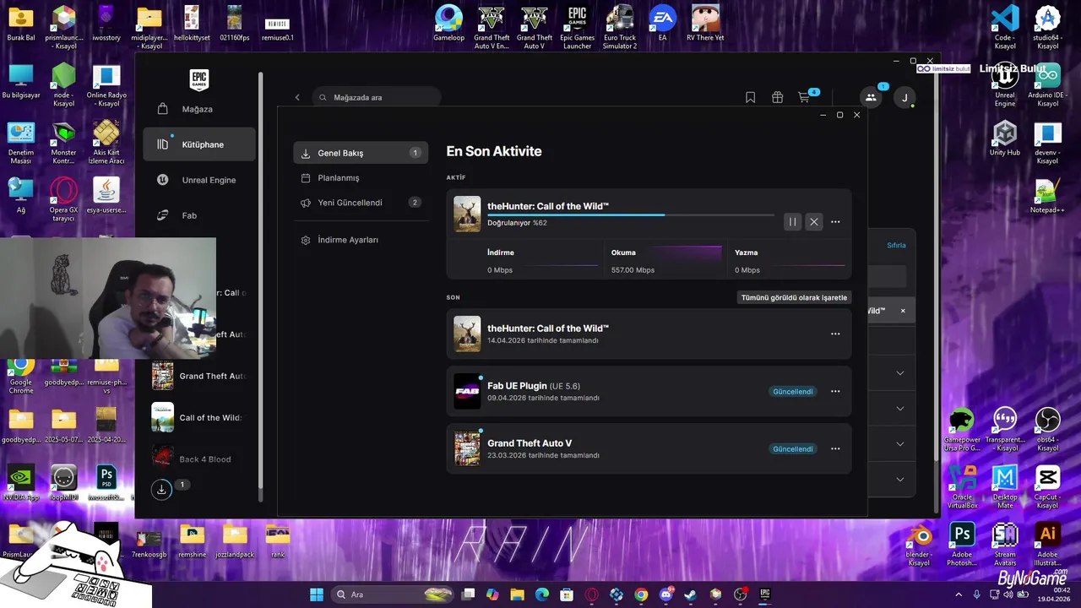Viewport: 1081px width, 608px height.
Task: Open Chrome on taskbar
Action: point(641,594)
